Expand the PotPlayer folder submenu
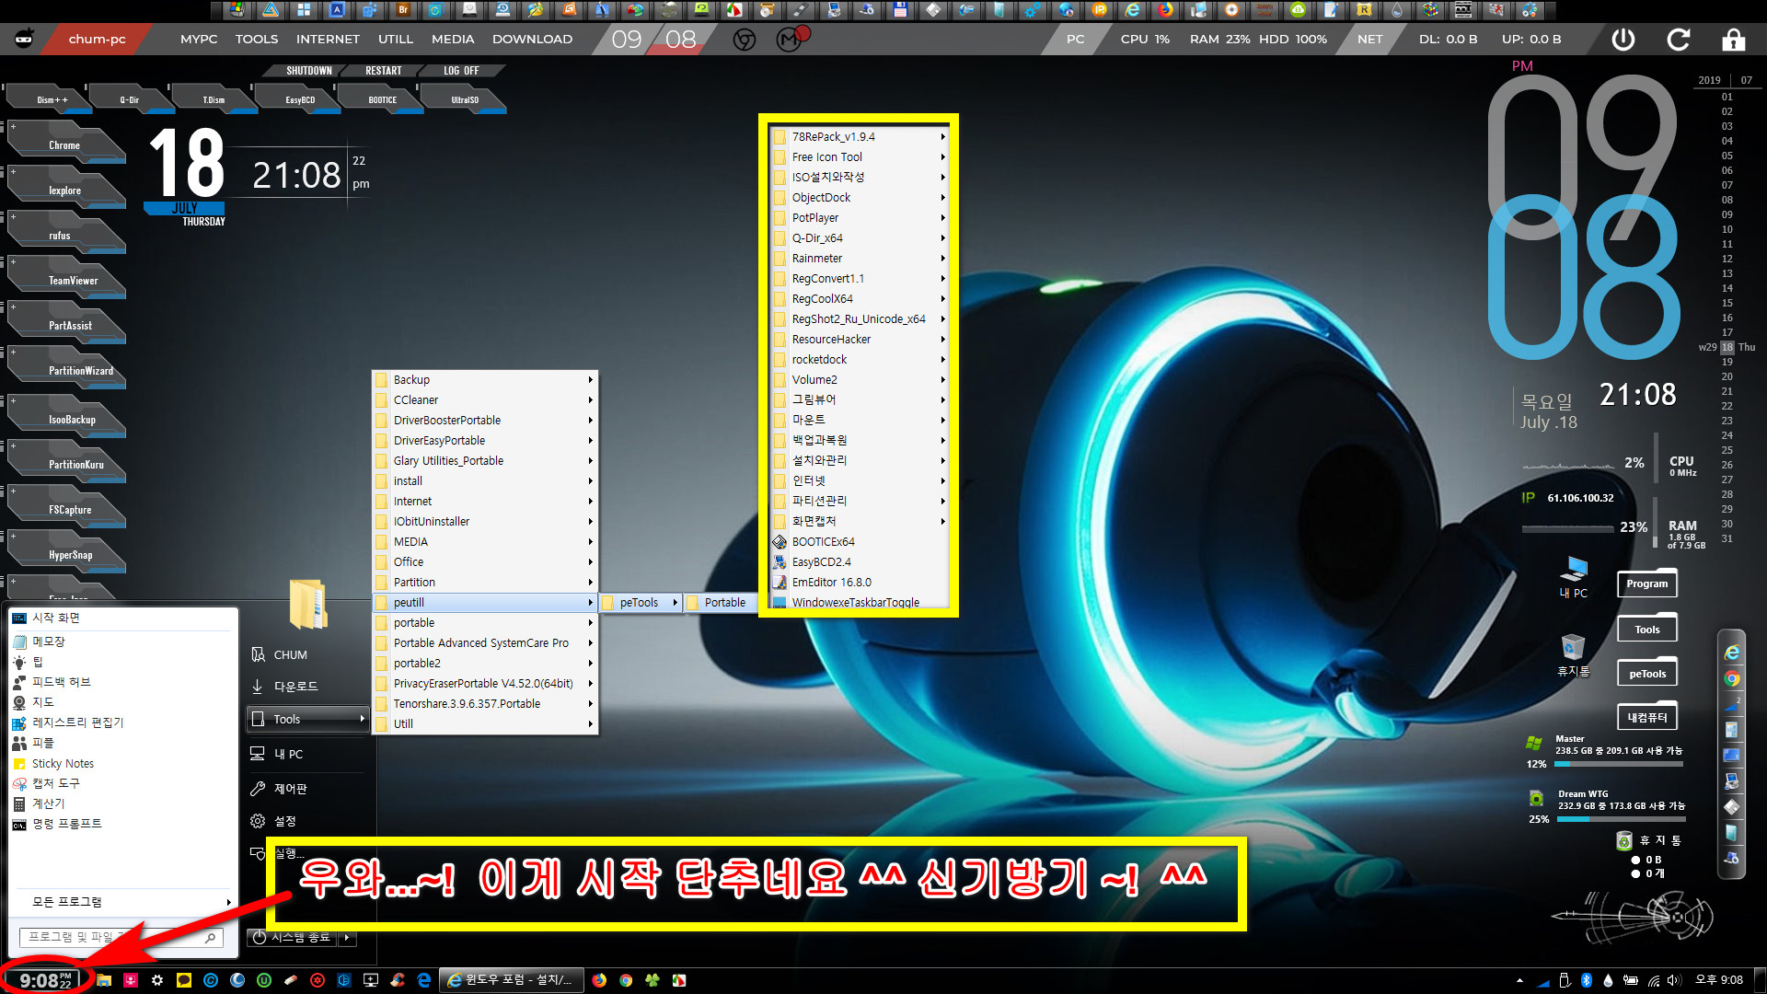The height and width of the screenshot is (994, 1767). click(x=860, y=218)
